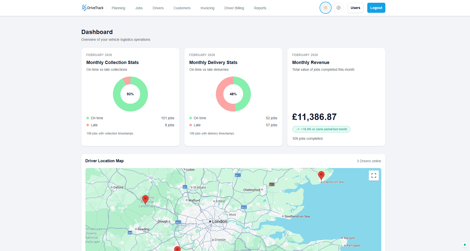The width and height of the screenshot is (470, 251).
Task: Log out using the Logout button
Action: click(376, 8)
